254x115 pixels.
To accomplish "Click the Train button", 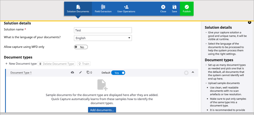I will point(84,64).
